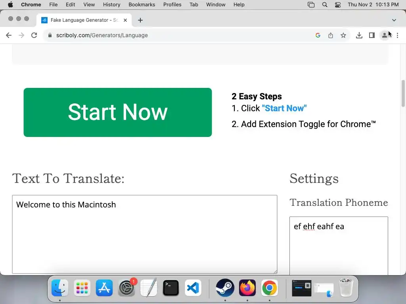Screen dimensions: 406x304
Task: Open Chrome three-dot menu
Action: (x=397, y=35)
